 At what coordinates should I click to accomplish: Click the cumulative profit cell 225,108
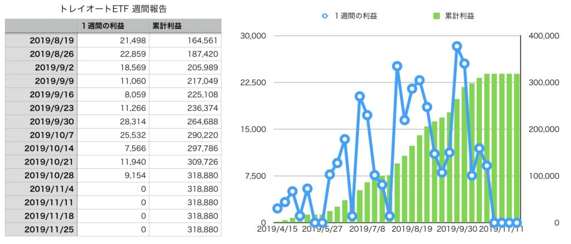(185, 95)
